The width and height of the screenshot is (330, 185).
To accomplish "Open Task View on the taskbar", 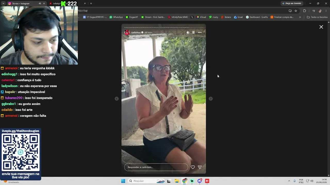I will point(169,181).
